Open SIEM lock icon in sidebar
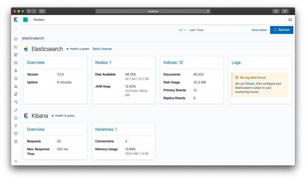306x180 pixels. click(16, 118)
